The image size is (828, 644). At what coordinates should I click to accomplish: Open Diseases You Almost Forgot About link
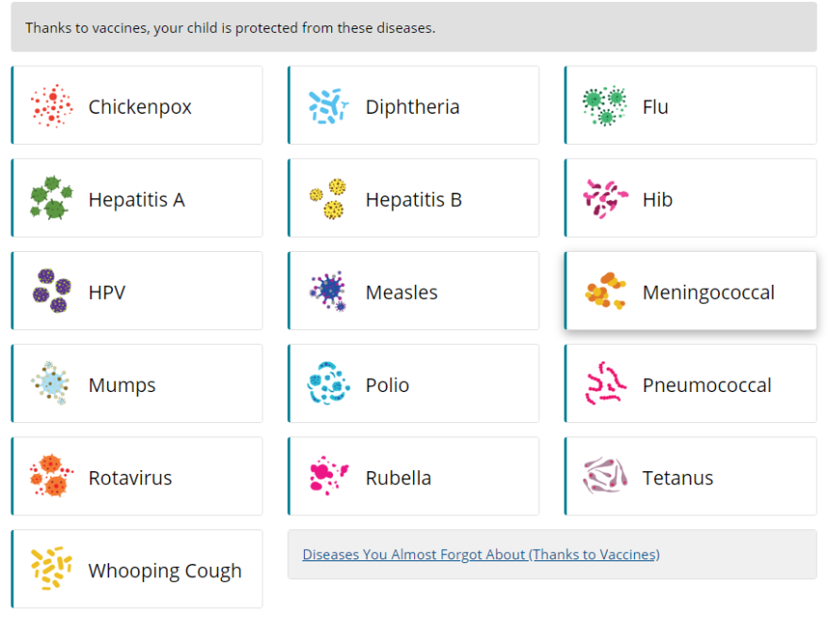481,555
